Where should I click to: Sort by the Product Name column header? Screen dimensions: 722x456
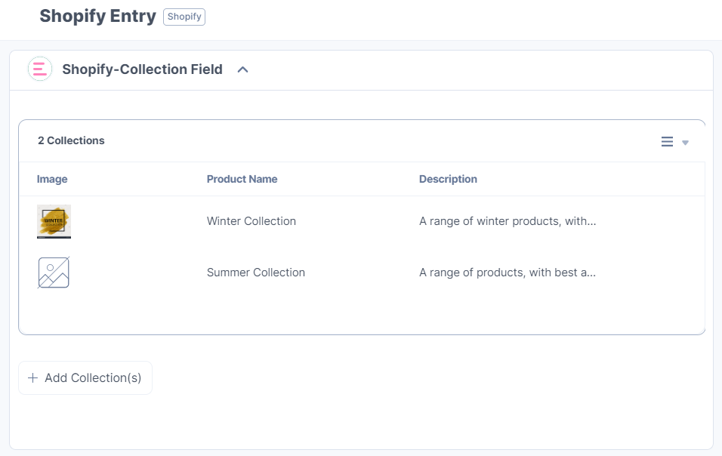242,179
